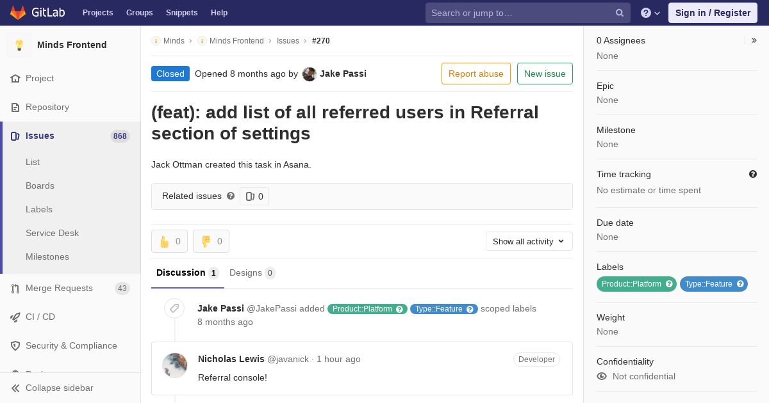The image size is (769, 403).
Task: Give a thumbs up reaction
Action: point(169,241)
